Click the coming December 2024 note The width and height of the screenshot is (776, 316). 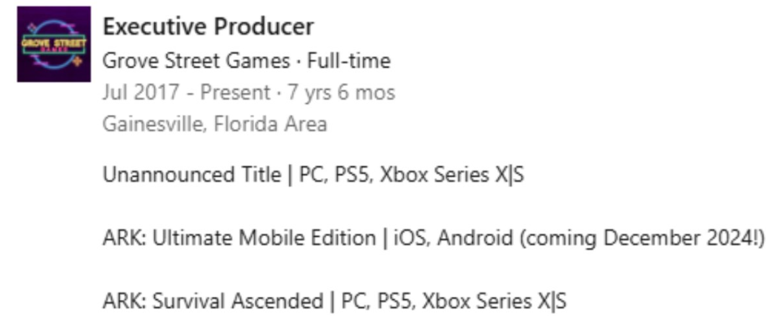642,238
